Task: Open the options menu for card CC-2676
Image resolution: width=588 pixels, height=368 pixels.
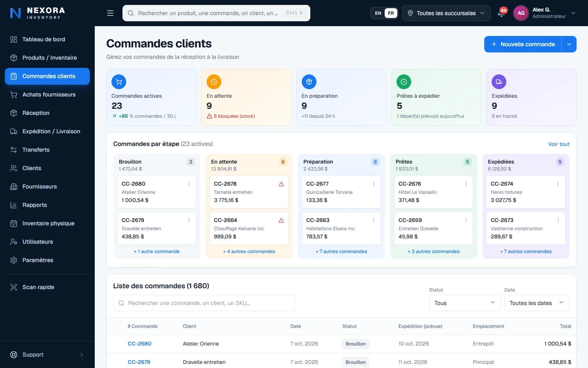Action: click(466, 184)
